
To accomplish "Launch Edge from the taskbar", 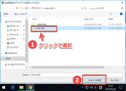I will [x=13, y=87].
